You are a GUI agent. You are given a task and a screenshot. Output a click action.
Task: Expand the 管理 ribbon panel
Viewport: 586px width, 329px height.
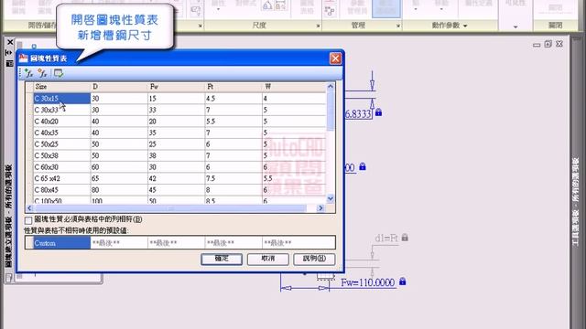tap(398, 26)
